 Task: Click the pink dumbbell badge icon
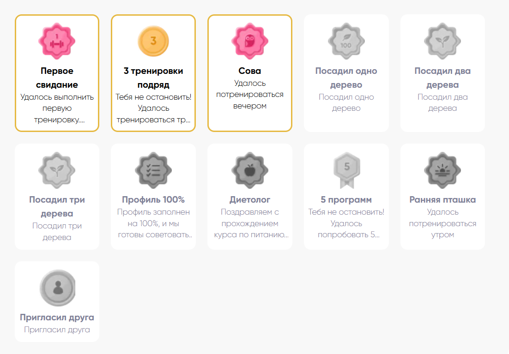click(57, 41)
